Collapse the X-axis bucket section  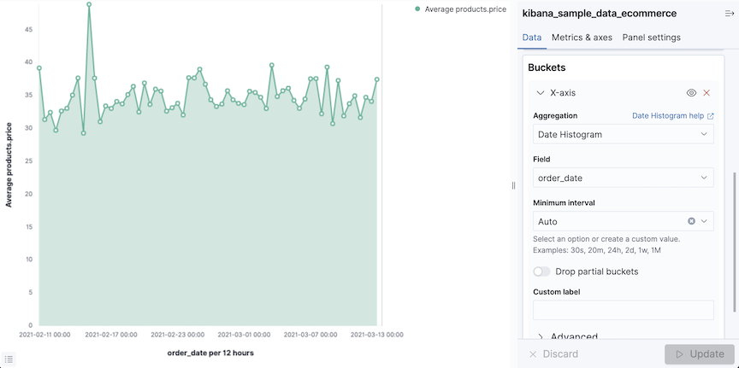coord(540,93)
